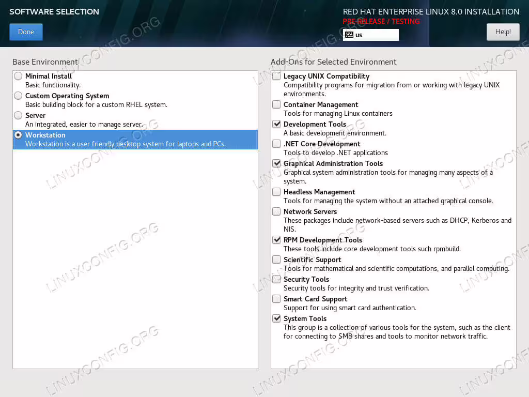Image resolution: width=529 pixels, height=397 pixels.
Task: Click 'This group is a collection of various tools' text
Action: 397,332
